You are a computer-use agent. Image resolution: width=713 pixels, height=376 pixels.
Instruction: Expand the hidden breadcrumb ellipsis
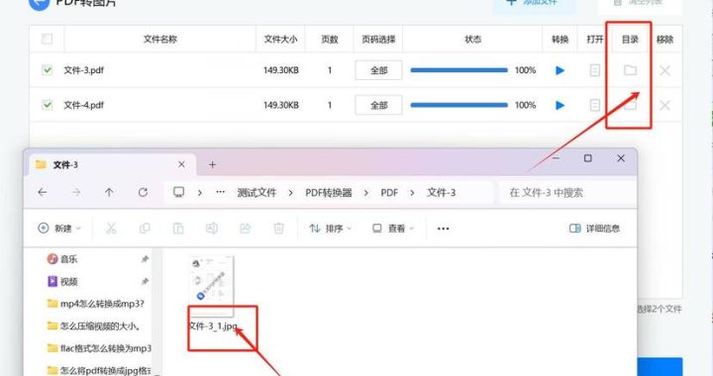[221, 192]
